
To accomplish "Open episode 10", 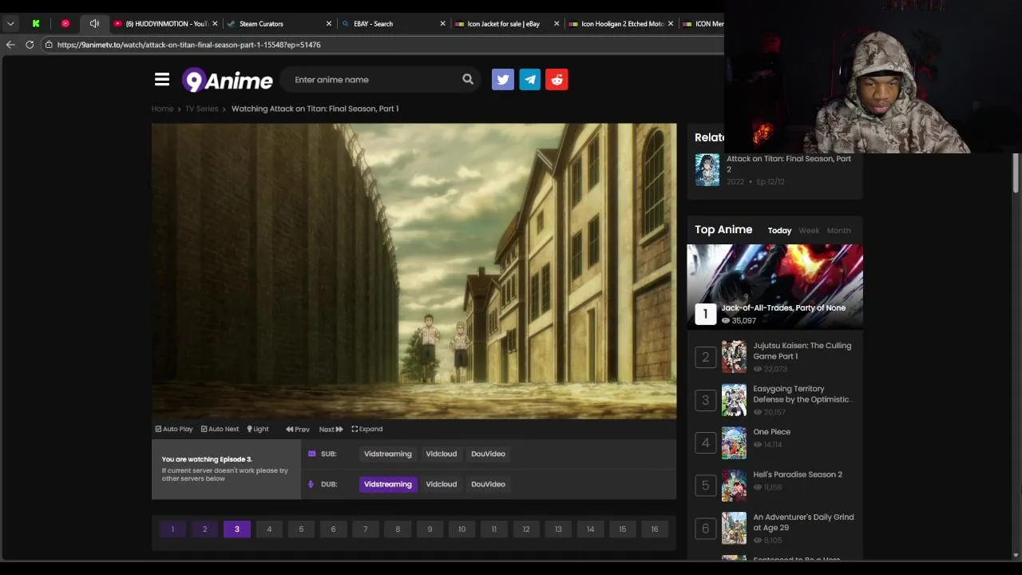I will pyautogui.click(x=461, y=529).
